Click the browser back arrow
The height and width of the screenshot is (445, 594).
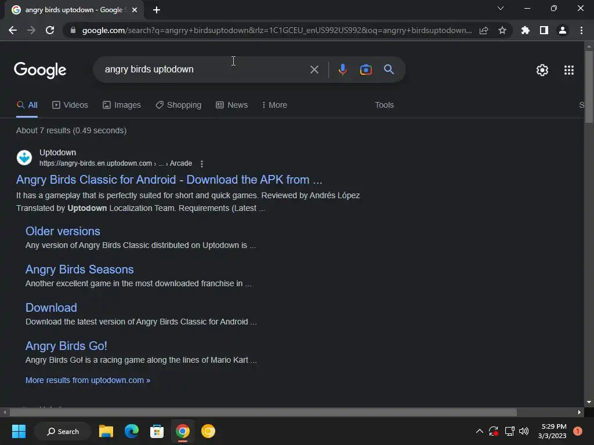point(13,30)
